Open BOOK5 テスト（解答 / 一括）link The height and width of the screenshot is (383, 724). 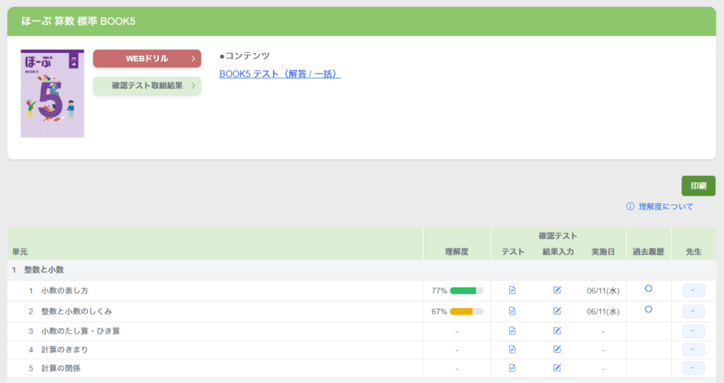280,74
